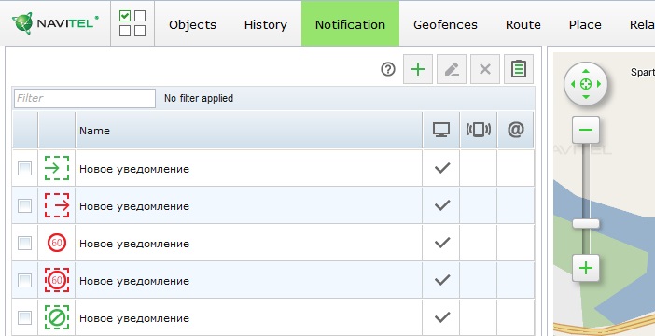Image resolution: width=655 pixels, height=336 pixels.
Task: Click the map zoom in plus button
Action: point(586,268)
